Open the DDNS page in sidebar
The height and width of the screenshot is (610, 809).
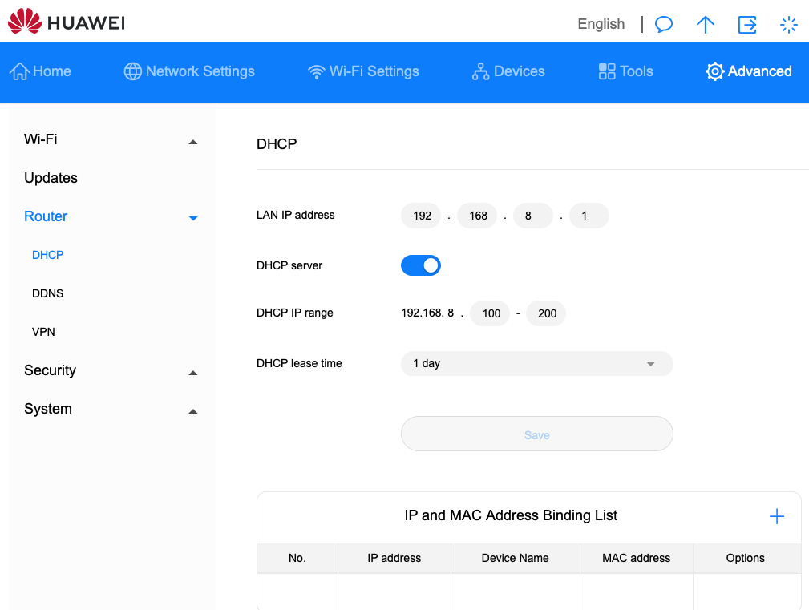(47, 293)
